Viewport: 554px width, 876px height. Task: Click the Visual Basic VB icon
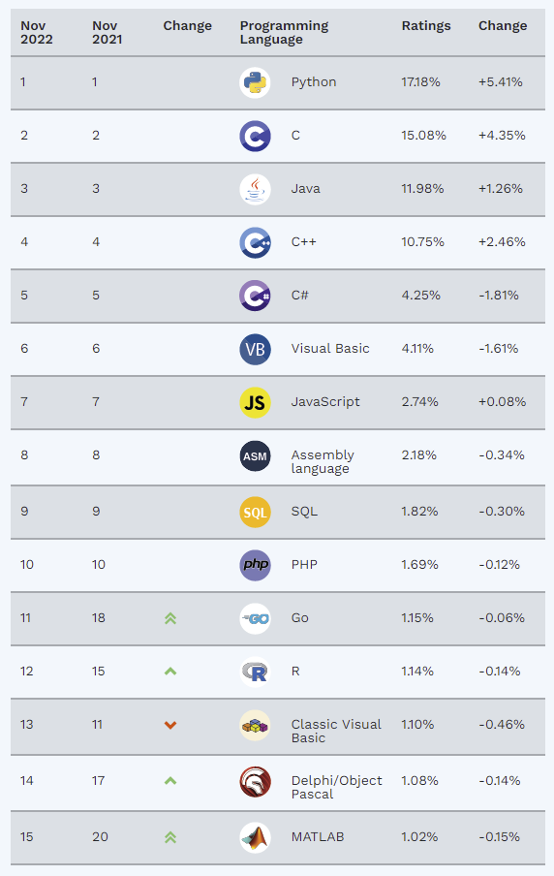tap(256, 349)
